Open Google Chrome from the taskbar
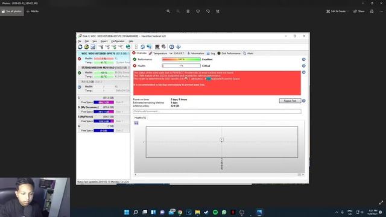386x217 pixels. (180, 212)
